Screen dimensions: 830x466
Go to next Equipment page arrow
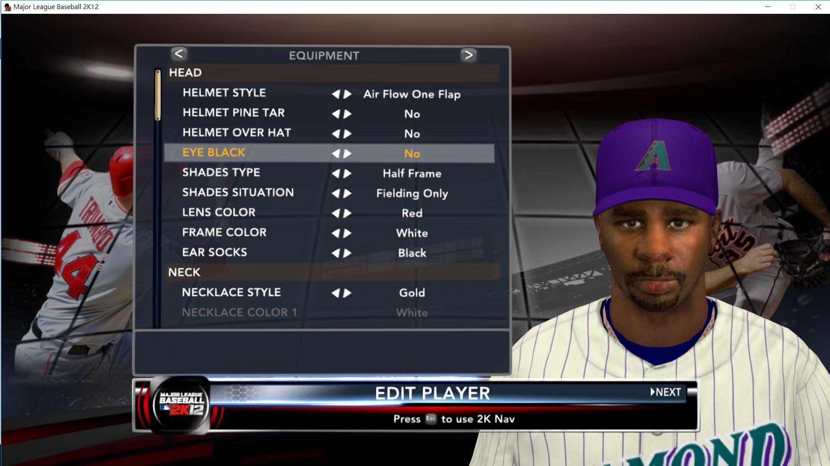click(x=469, y=55)
